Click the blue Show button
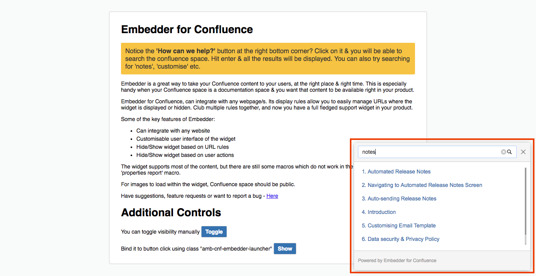The image size is (536, 276). pyautogui.click(x=285, y=249)
